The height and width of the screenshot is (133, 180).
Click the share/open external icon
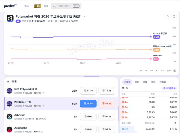pos(174,16)
